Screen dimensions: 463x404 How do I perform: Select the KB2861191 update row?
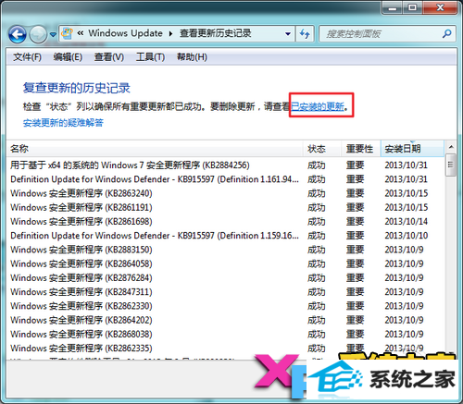point(225,207)
